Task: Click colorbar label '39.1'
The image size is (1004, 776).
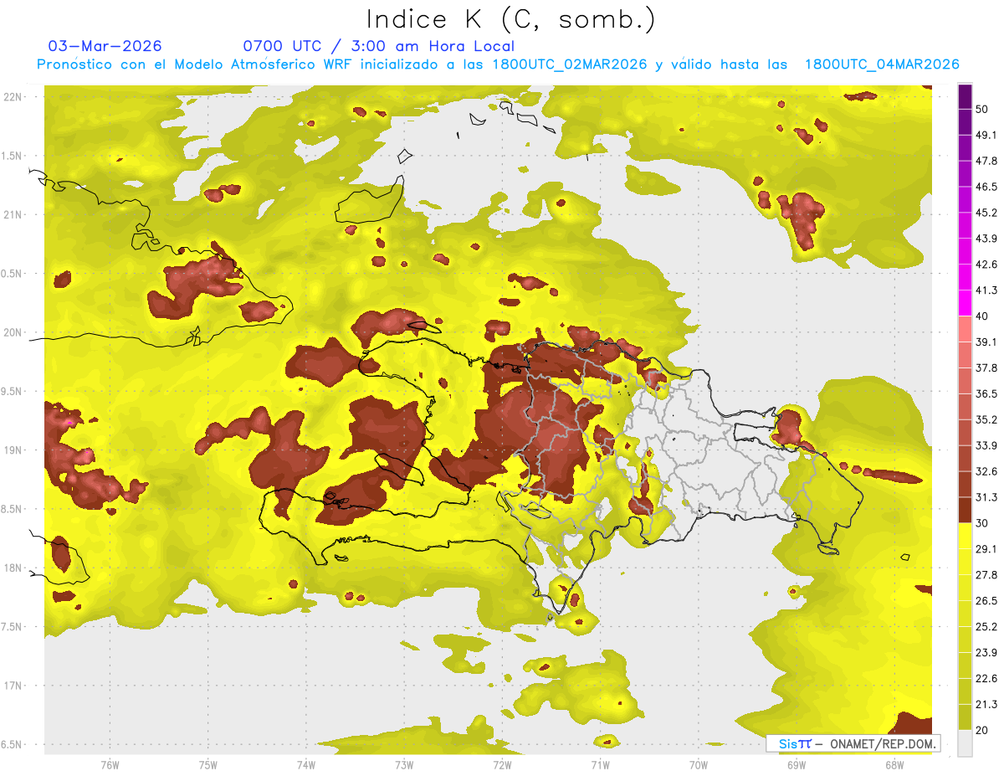Action: coord(986,342)
